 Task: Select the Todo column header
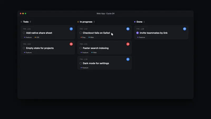coord(26,22)
